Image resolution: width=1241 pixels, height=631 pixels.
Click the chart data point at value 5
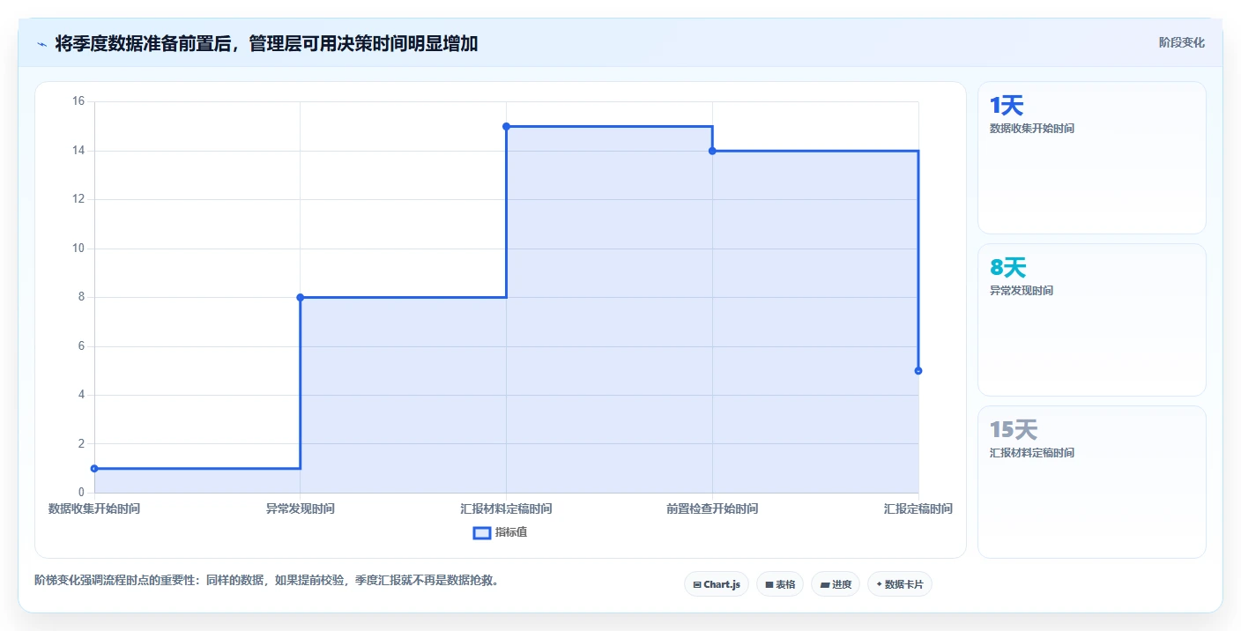point(918,370)
